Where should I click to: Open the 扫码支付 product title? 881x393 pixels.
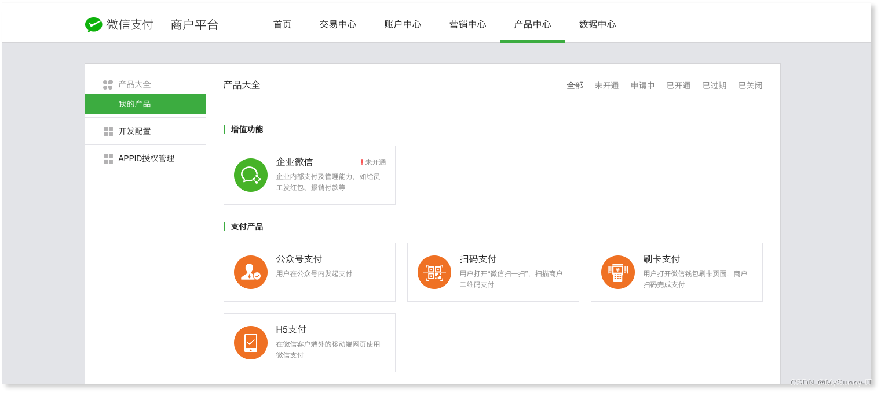[x=478, y=259]
